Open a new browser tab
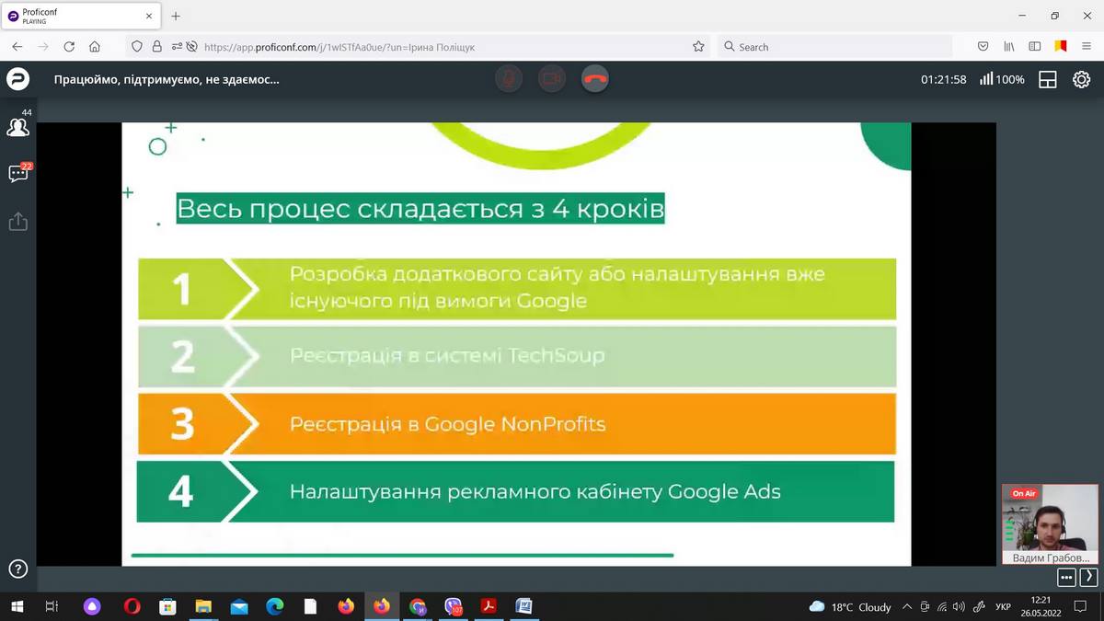The height and width of the screenshot is (621, 1104). tap(176, 16)
